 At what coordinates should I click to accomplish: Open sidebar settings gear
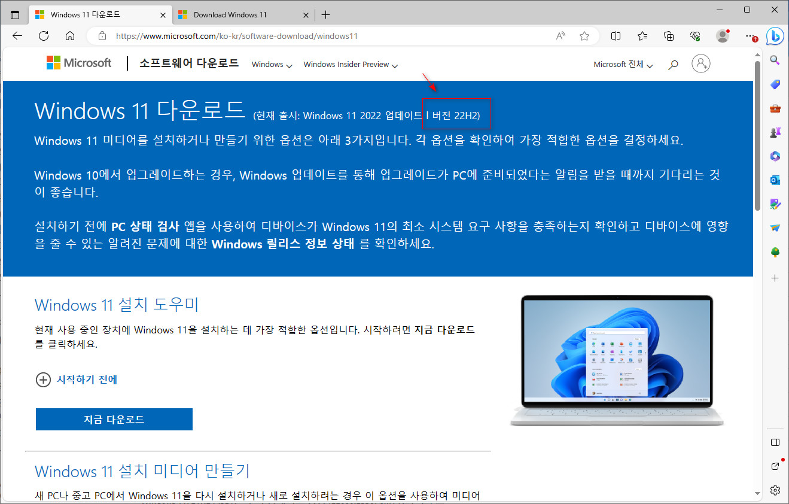click(x=775, y=490)
